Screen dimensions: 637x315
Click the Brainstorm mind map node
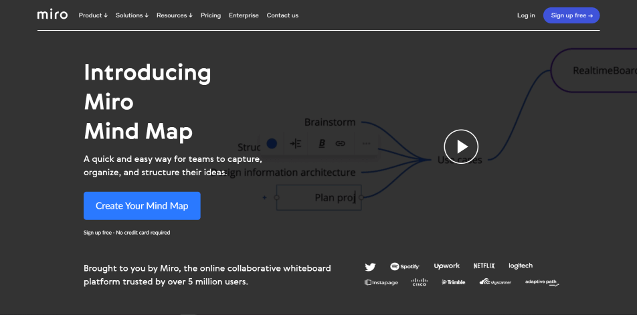click(x=330, y=122)
